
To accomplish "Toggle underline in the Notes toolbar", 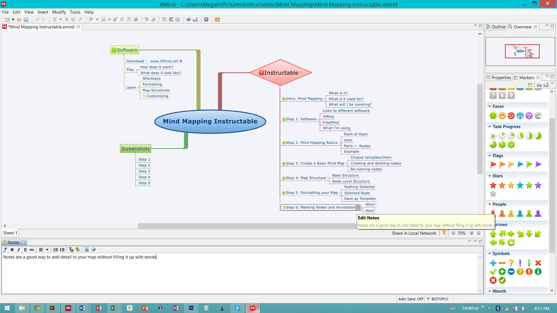I will (25, 249).
